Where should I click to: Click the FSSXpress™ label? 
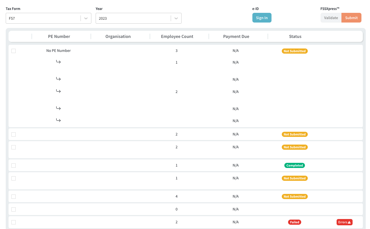pyautogui.click(x=330, y=9)
